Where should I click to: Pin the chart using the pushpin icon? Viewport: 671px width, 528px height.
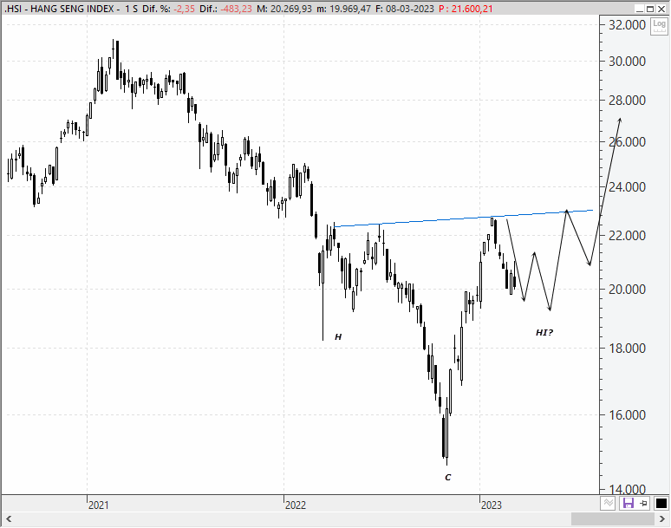[x=643, y=503]
